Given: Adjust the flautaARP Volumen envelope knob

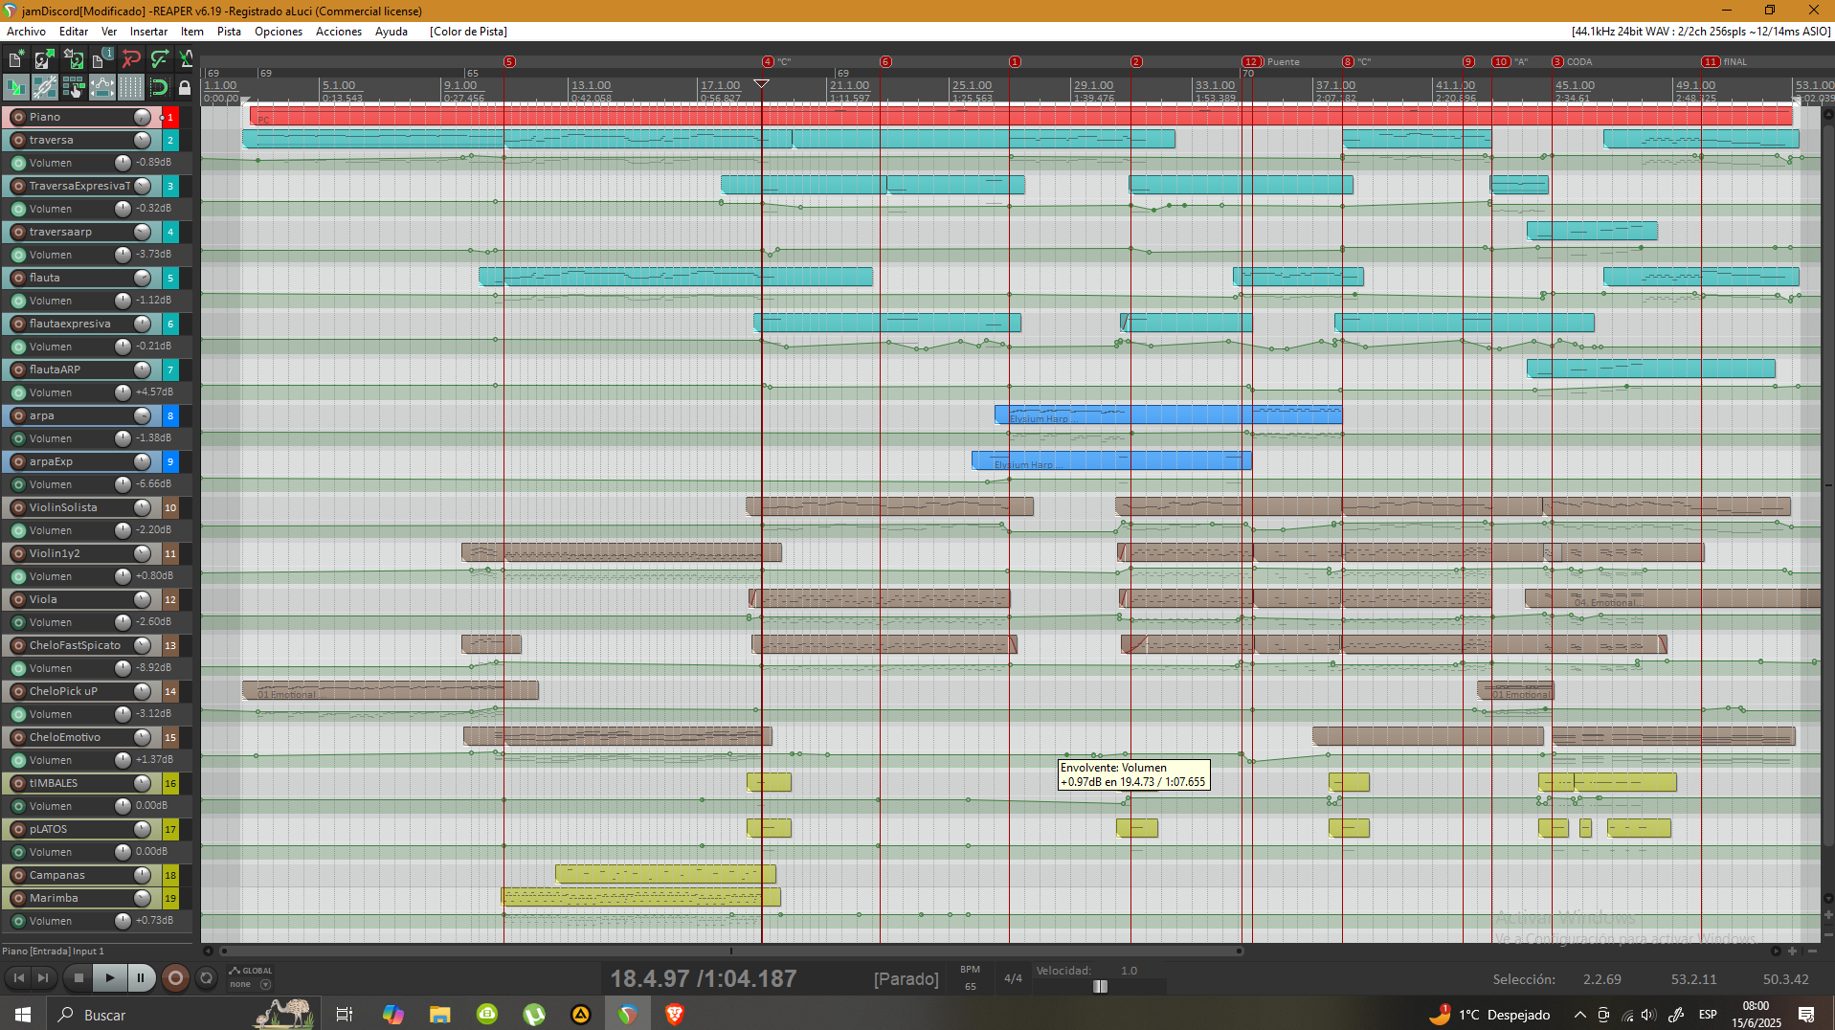Looking at the screenshot, I should 123,392.
